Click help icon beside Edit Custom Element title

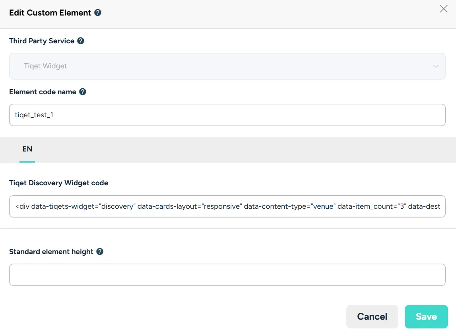tap(98, 13)
